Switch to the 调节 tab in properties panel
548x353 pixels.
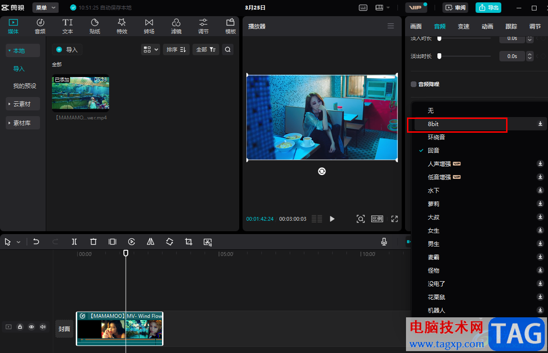tap(535, 27)
